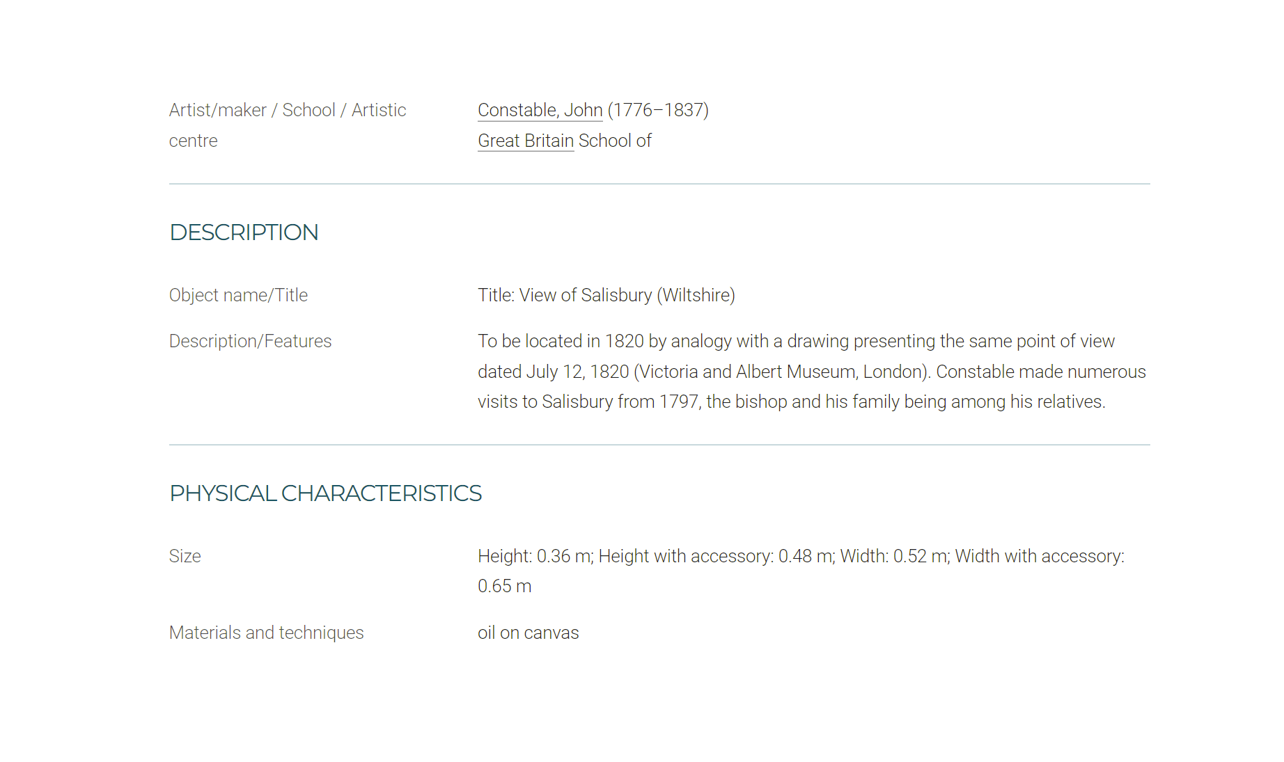Click the 0.65 m width value
The image size is (1284, 762).
point(504,586)
